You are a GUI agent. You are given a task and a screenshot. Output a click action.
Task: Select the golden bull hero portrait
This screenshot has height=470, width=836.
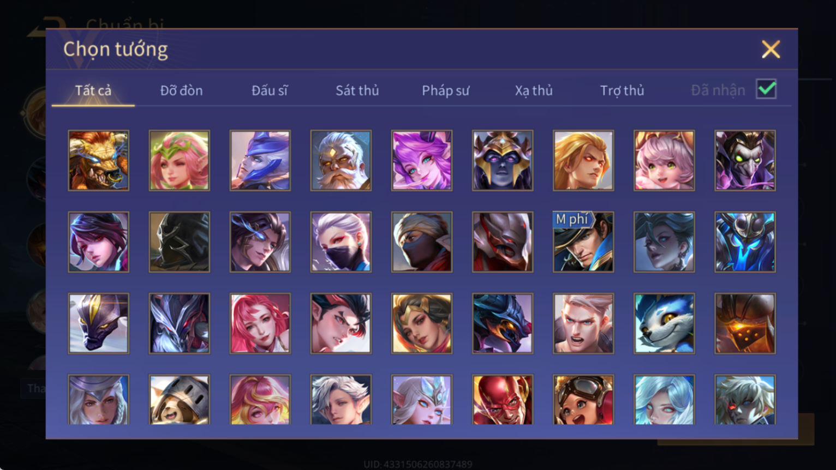click(x=99, y=160)
